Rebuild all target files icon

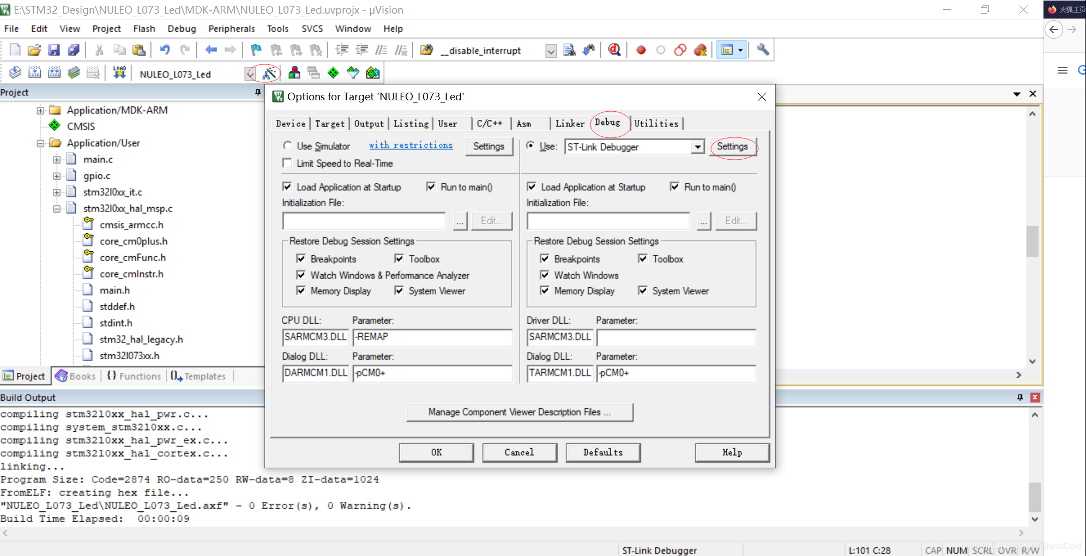[55, 72]
